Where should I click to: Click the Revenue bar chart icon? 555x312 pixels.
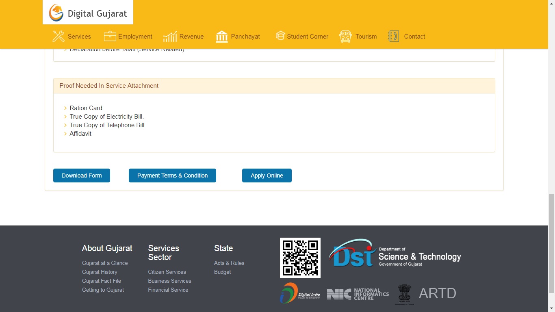click(x=169, y=36)
